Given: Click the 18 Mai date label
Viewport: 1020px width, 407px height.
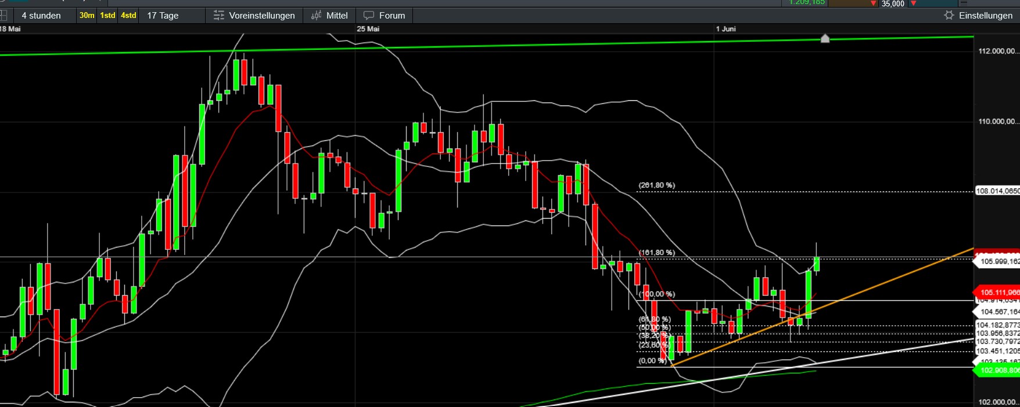Looking at the screenshot, I should point(10,28).
